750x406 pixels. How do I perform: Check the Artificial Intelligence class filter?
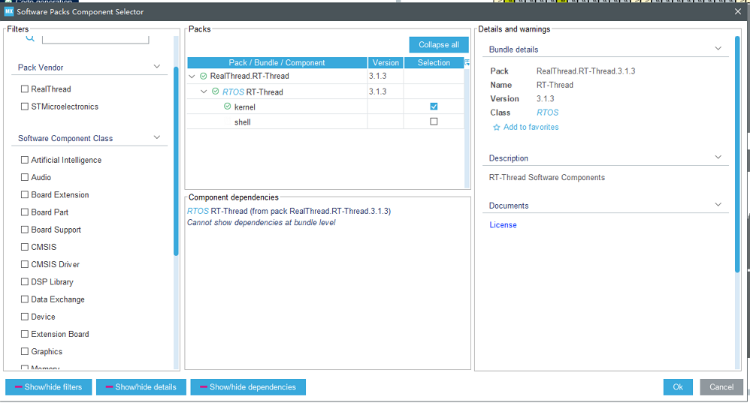click(25, 160)
